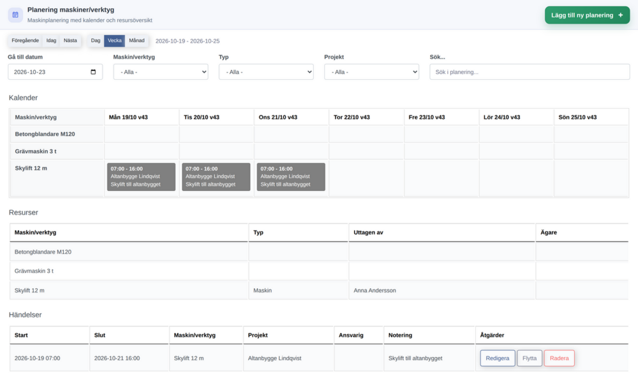
Task: Switch to Dag view
Action: pos(96,41)
